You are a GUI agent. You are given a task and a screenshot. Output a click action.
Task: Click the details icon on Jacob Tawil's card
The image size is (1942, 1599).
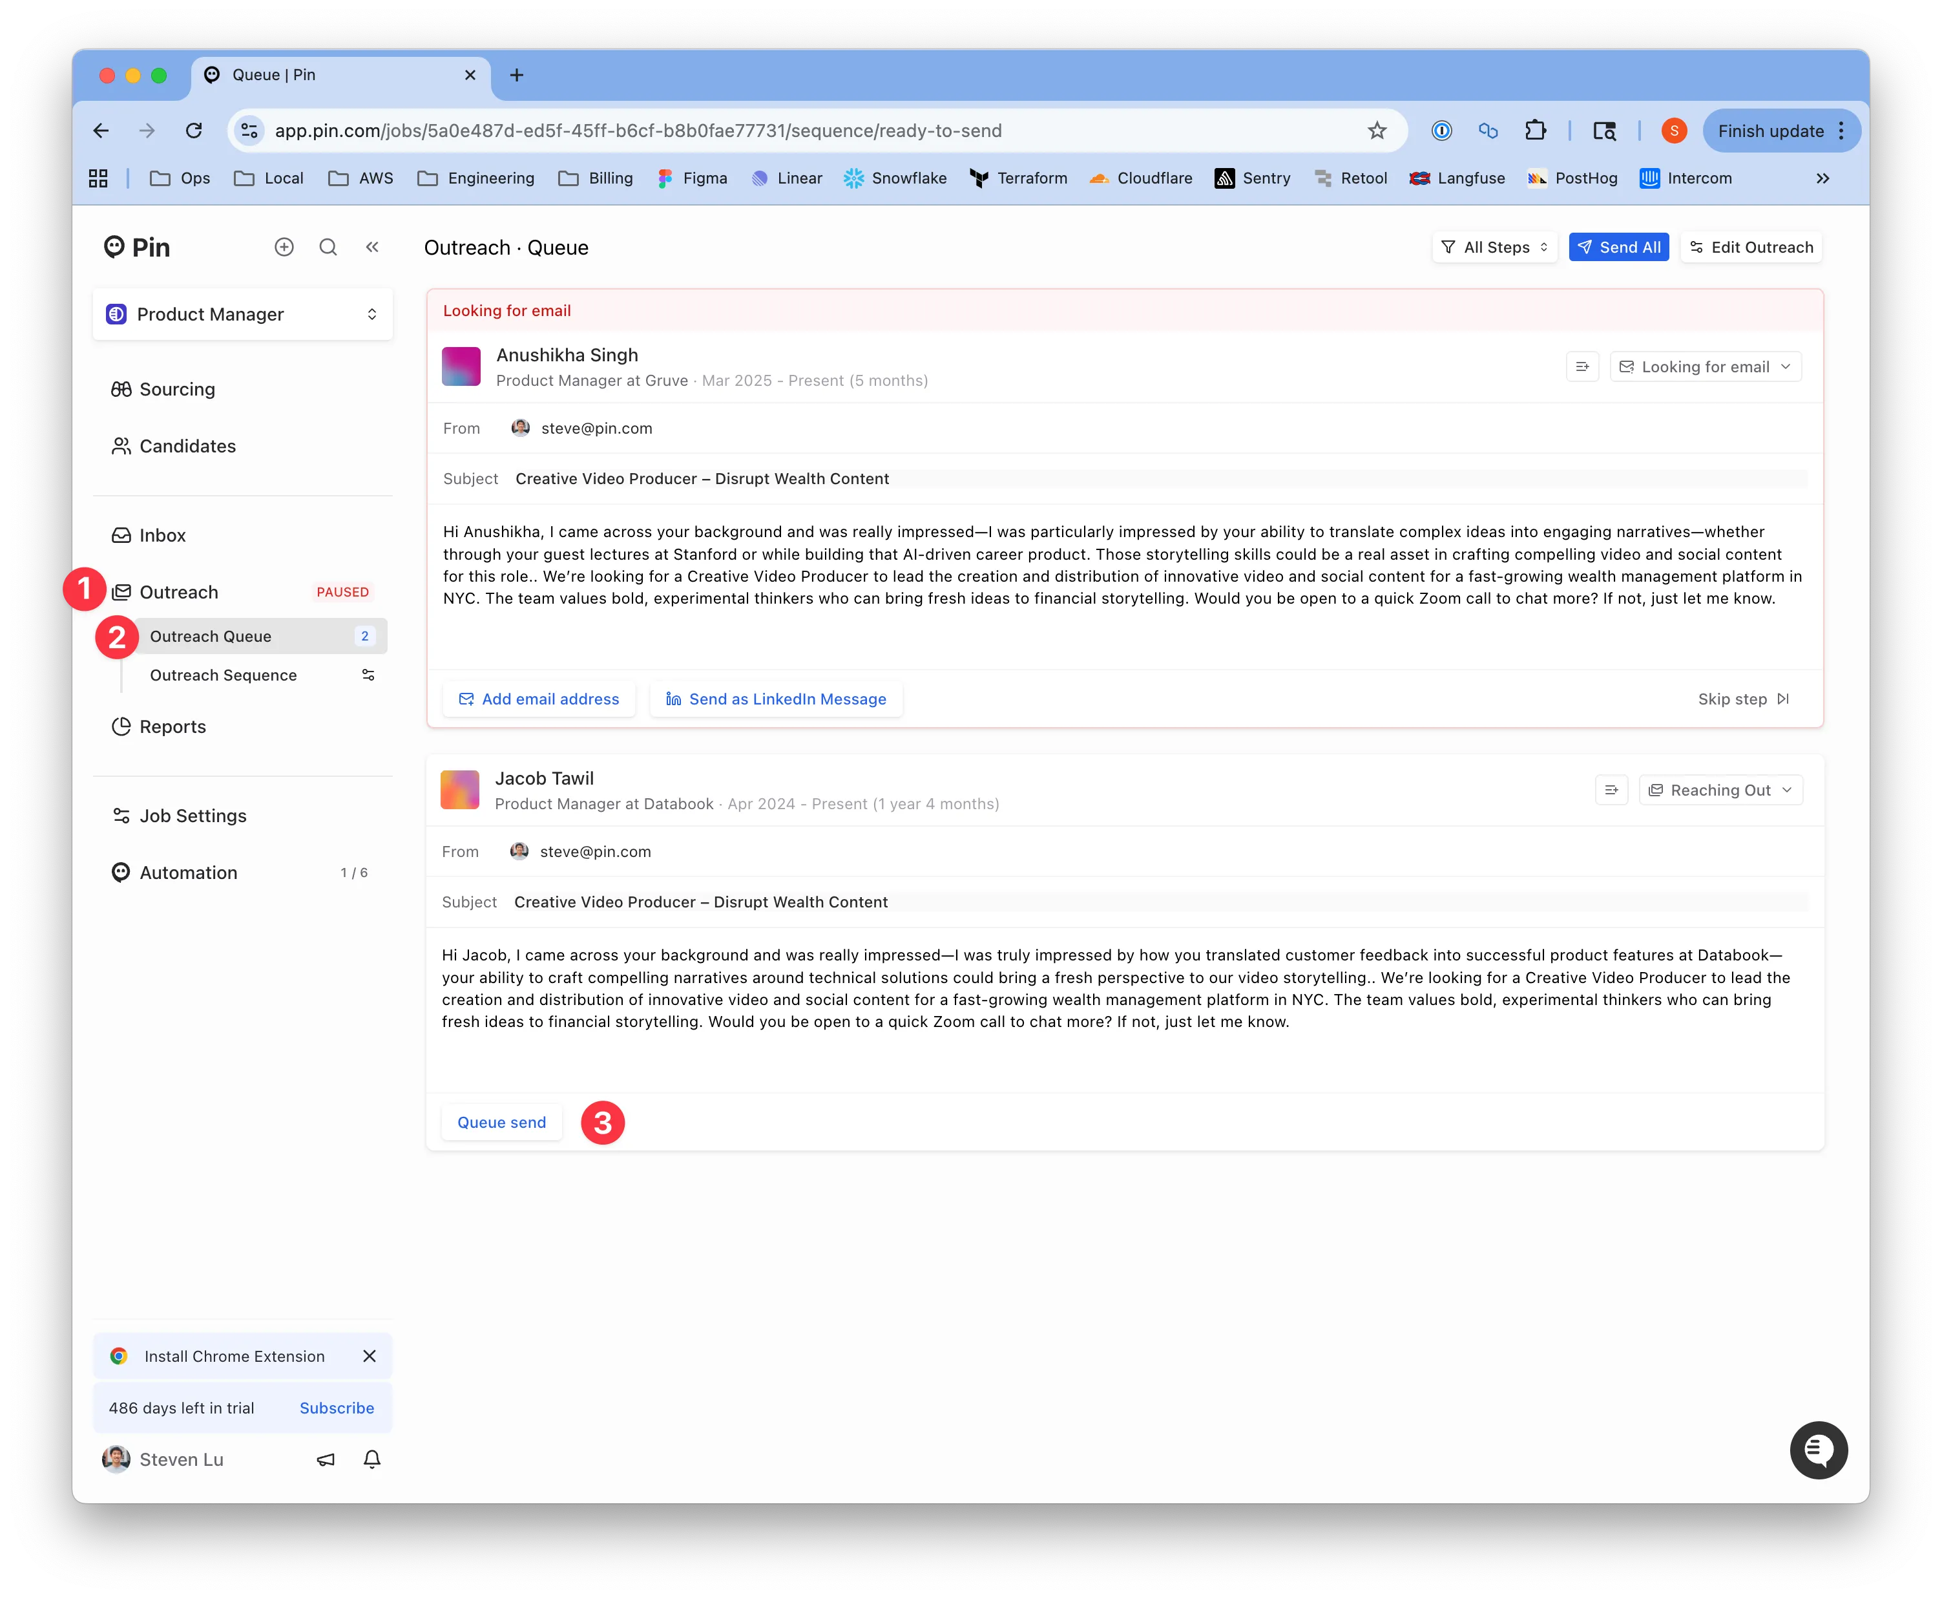[1611, 790]
